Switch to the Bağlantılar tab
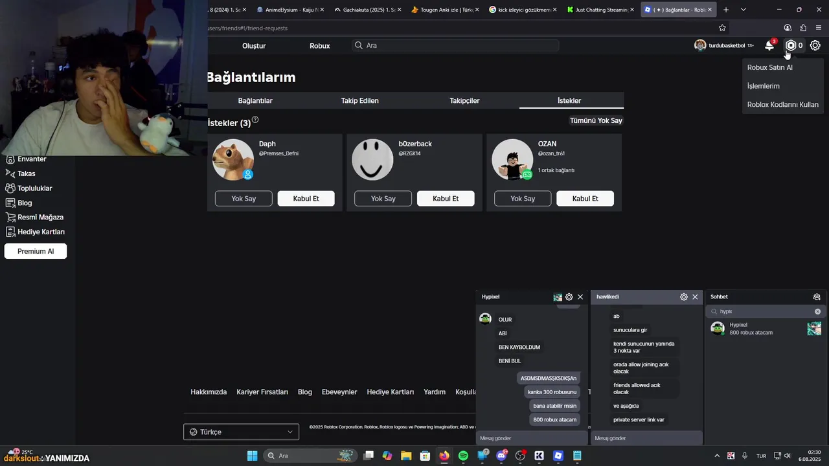This screenshot has width=829, height=466. [x=255, y=100]
